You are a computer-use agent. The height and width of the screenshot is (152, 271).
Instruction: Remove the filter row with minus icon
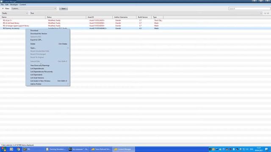pyautogui.click(x=265, y=13)
